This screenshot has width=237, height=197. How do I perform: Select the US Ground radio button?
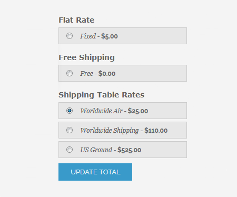point(70,150)
